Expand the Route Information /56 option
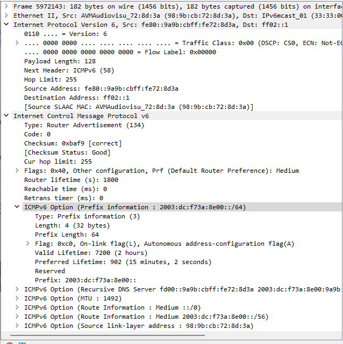This screenshot has height=344, width=343. (x=17, y=317)
